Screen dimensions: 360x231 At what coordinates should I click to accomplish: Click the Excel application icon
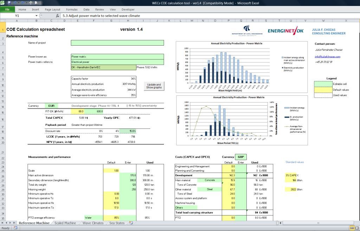click(x=2, y=3)
